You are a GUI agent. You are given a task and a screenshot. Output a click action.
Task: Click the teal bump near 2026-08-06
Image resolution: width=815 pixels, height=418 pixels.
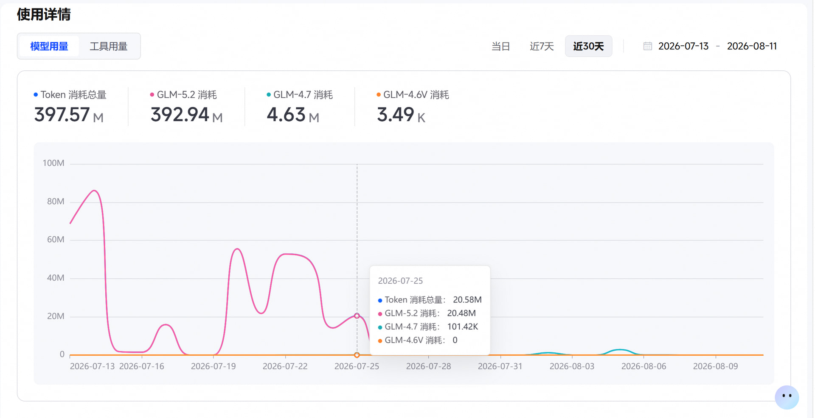pyautogui.click(x=620, y=350)
